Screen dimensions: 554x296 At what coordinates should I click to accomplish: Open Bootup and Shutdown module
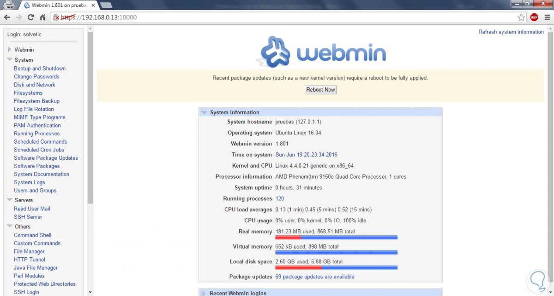[x=40, y=69]
